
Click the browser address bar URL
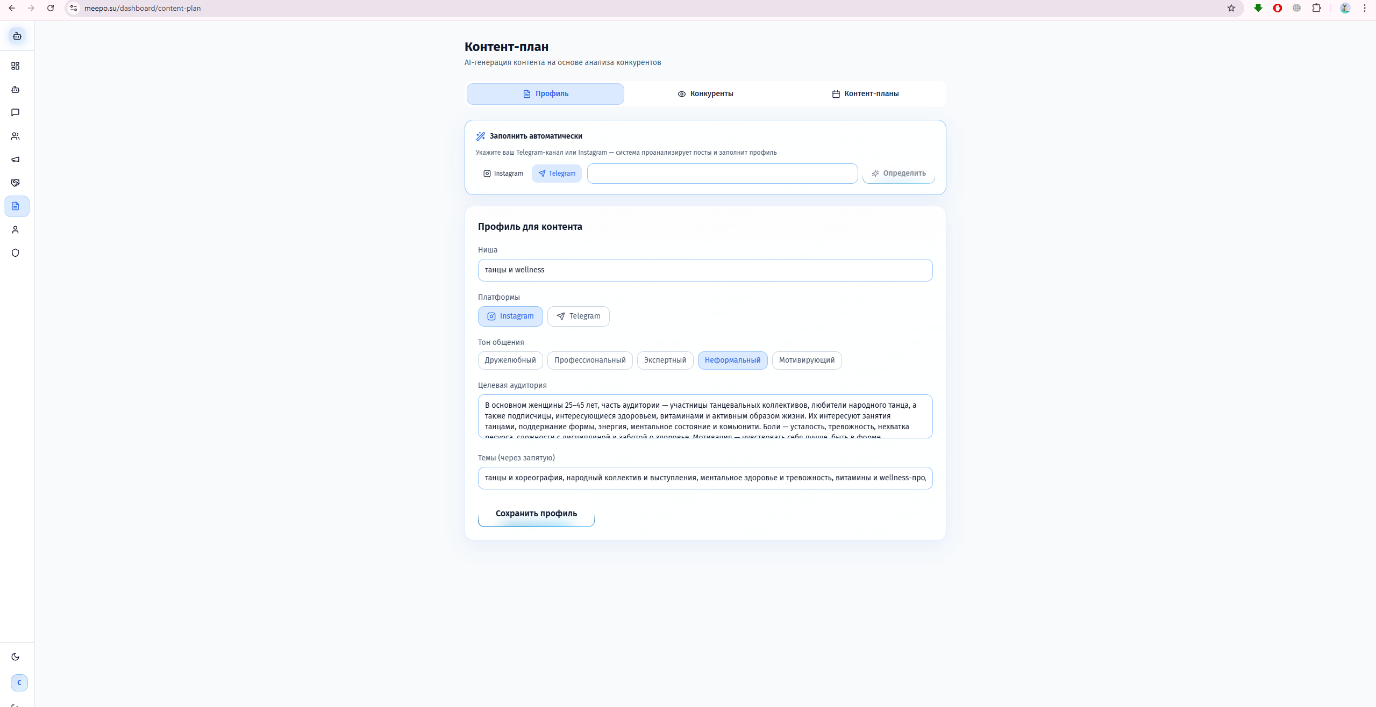142,8
